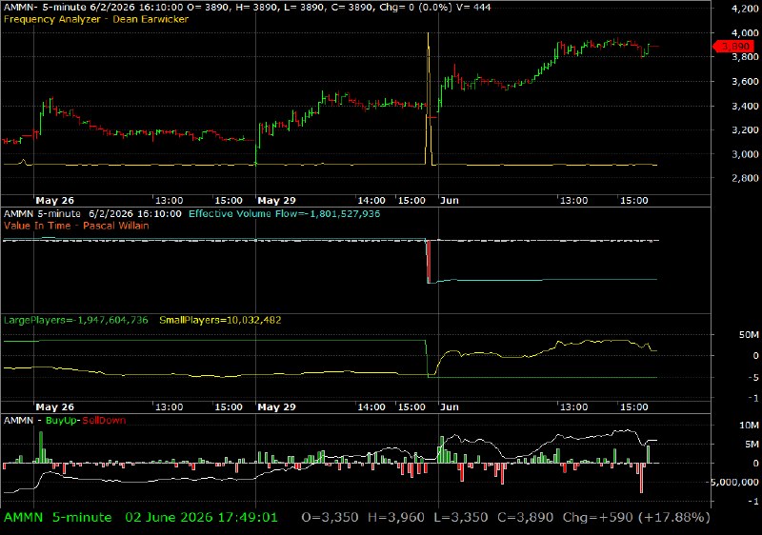Click the red 3,890 current price tag
This screenshot has width=762, height=535.
click(733, 46)
